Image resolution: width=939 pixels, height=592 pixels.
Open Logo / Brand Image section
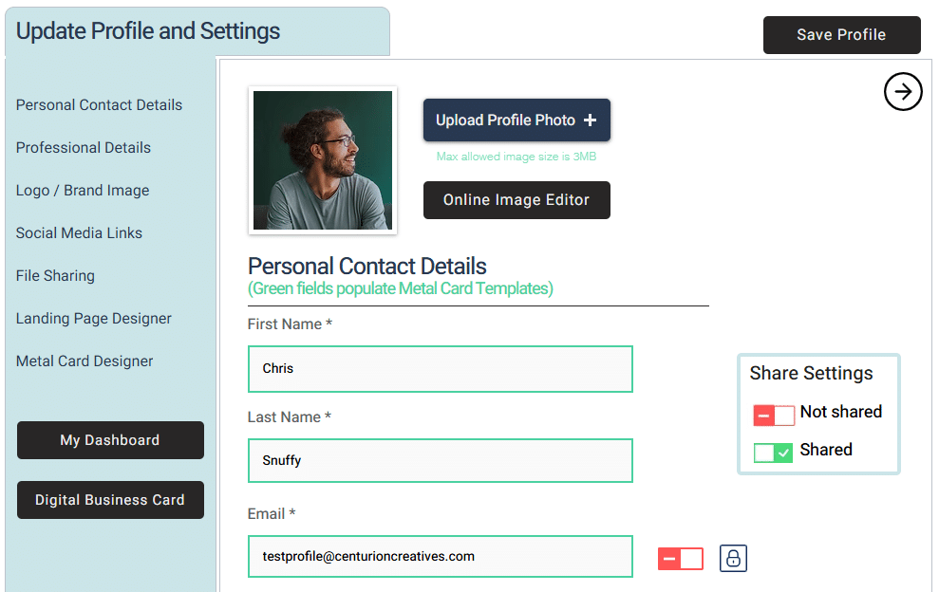click(83, 191)
